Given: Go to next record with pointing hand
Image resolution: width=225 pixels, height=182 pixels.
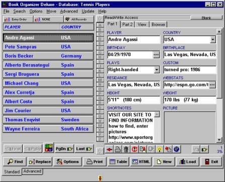Looking at the screenshot, I should (204, 149).
